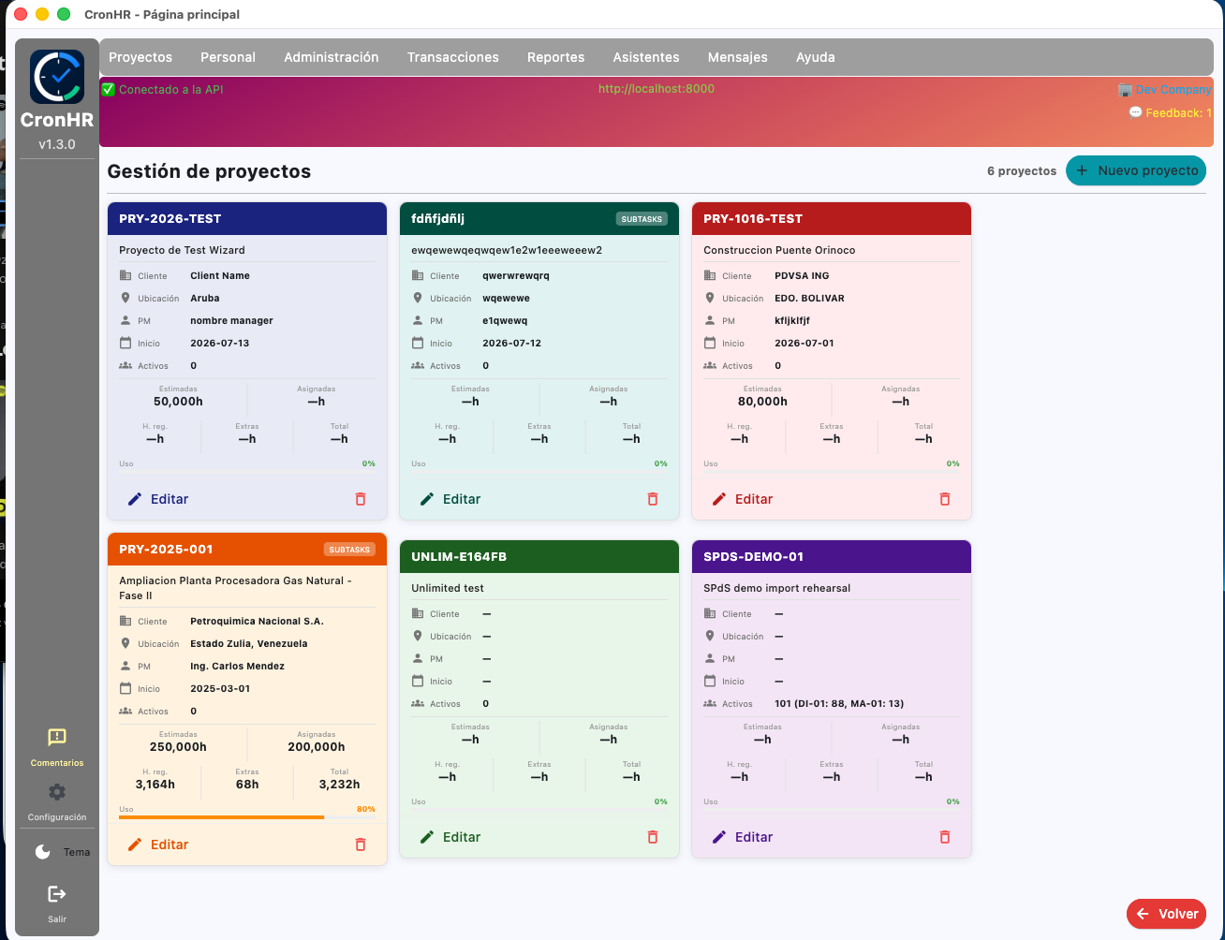The width and height of the screenshot is (1225, 940).
Task: Open the Personal menu
Action: (x=228, y=57)
